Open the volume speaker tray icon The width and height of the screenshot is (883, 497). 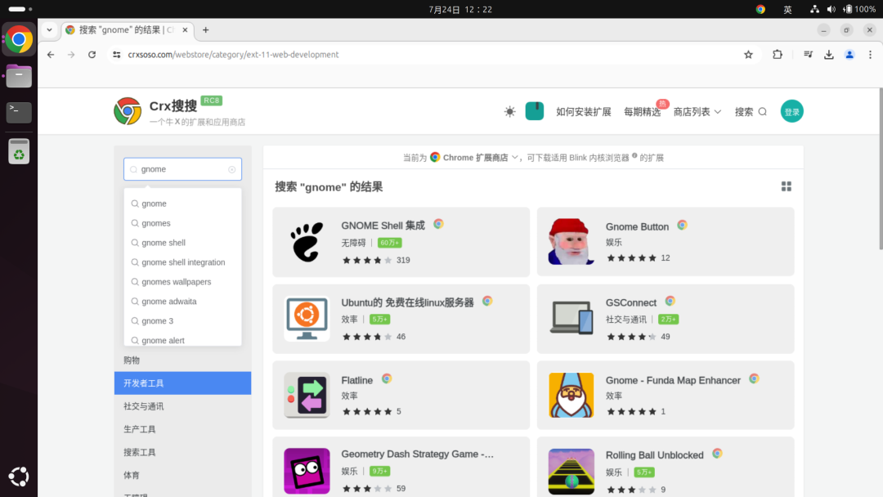[x=831, y=9]
